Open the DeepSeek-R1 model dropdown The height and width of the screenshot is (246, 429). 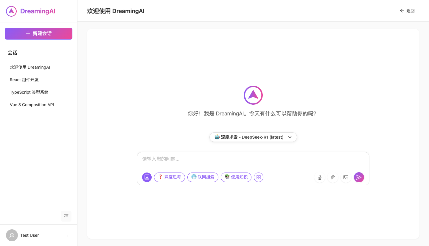(253, 137)
